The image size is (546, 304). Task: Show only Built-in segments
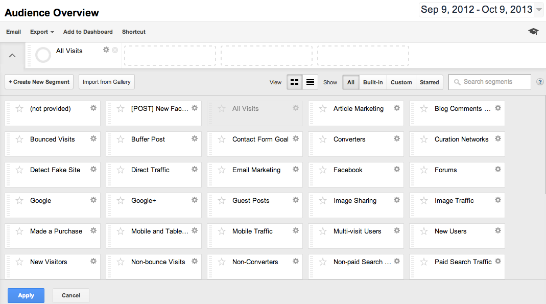coord(373,82)
